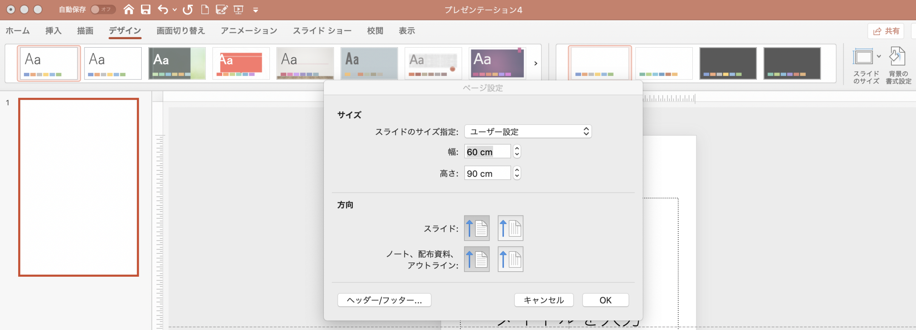This screenshot has height=330, width=916.
Task: Open 背景の書式設定 background format icon
Action: click(898, 57)
